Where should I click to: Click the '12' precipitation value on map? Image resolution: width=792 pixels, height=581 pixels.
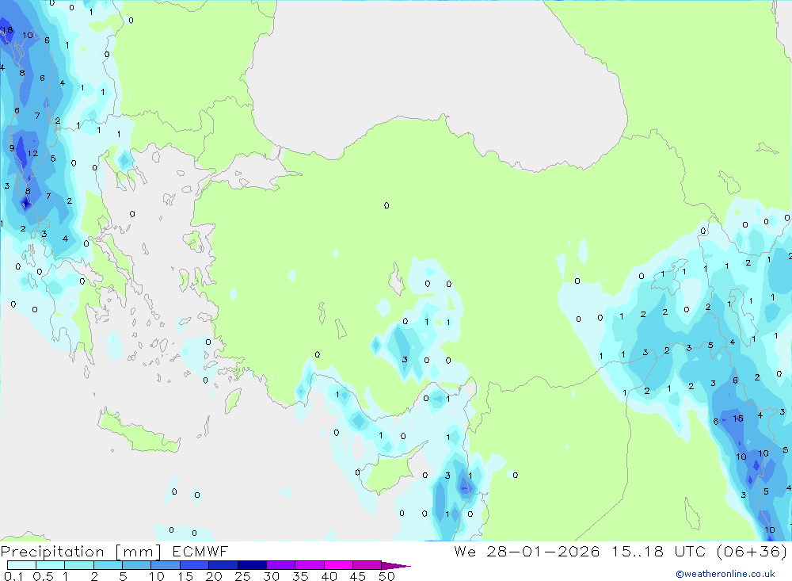(x=32, y=153)
